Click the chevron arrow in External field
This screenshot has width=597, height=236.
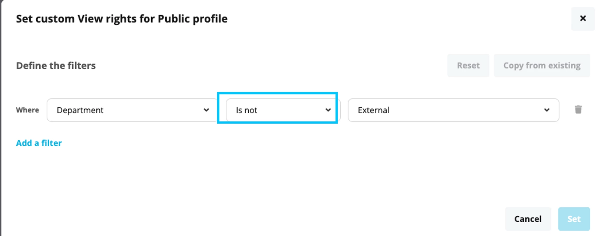point(547,110)
